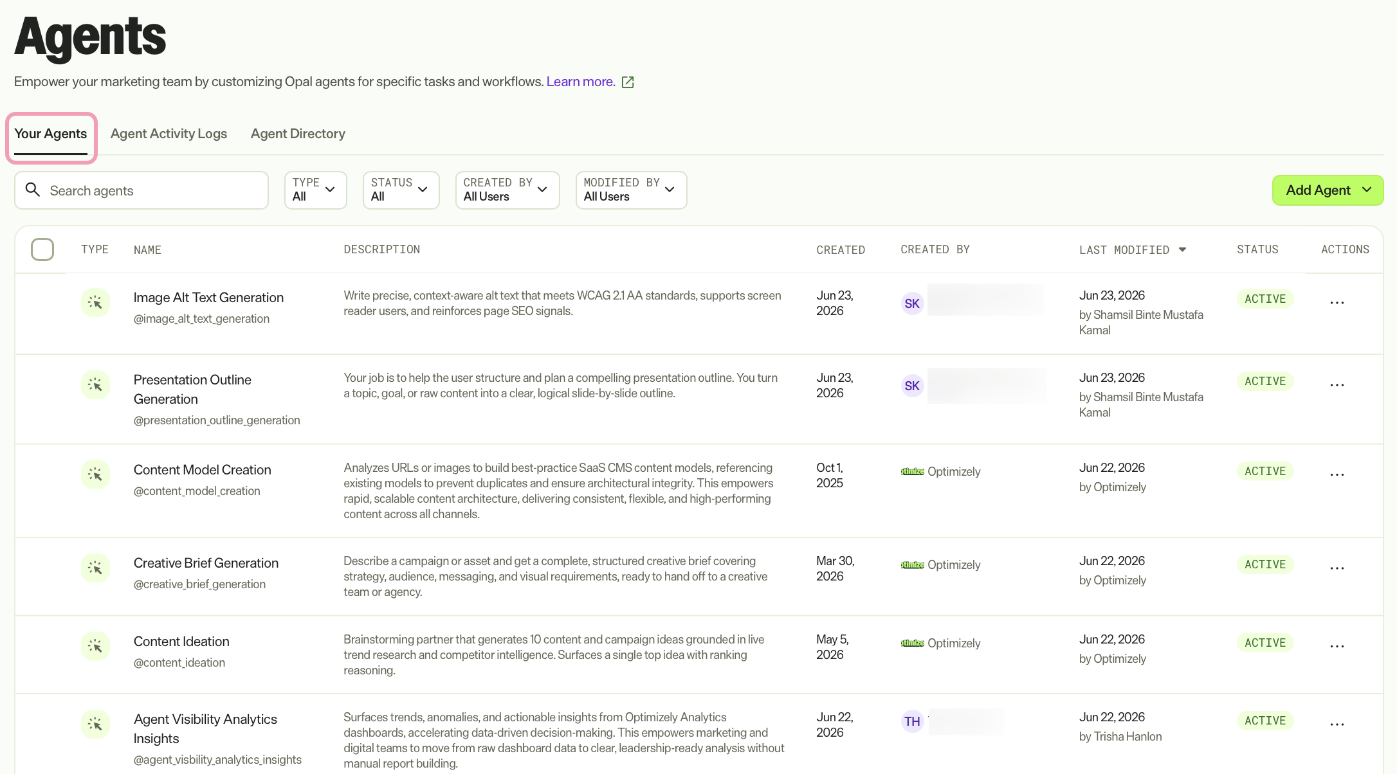Open the Modified By filter dropdown

coord(631,190)
